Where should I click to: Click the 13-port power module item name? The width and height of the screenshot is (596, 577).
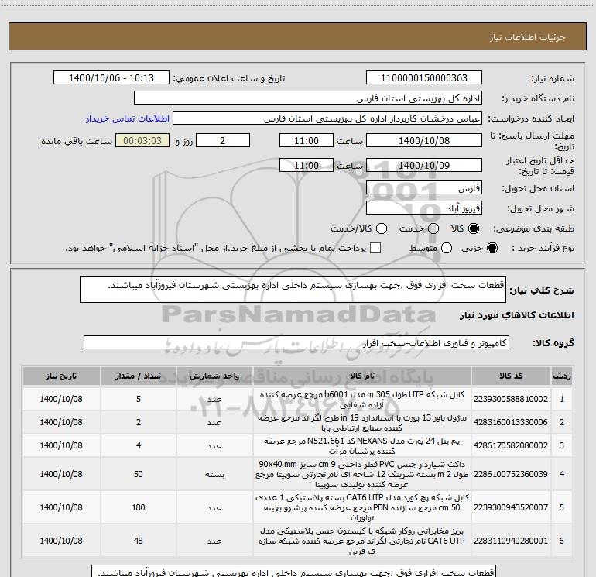362,423
